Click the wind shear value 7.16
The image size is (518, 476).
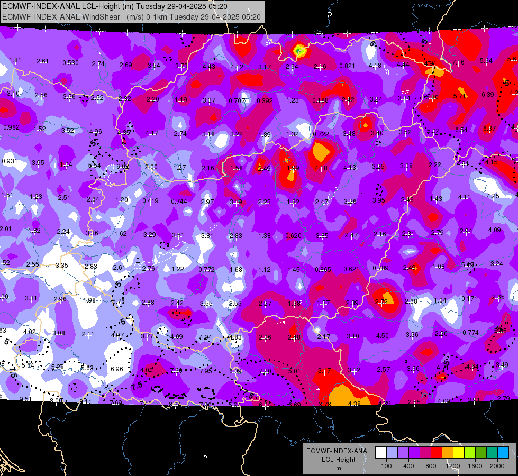pos(458,62)
